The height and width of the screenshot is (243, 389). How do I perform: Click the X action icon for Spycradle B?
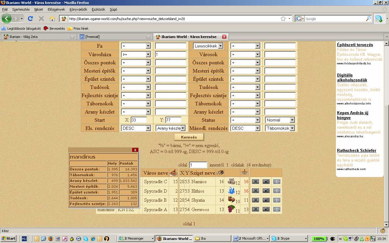[x=256, y=200]
